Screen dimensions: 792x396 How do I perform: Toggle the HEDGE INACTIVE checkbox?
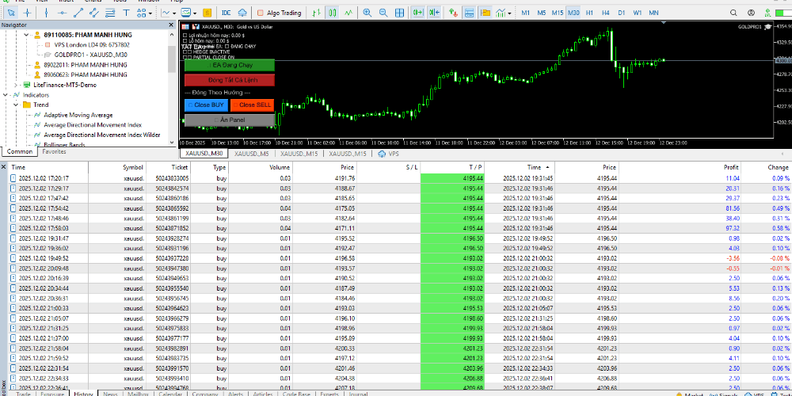click(x=185, y=52)
